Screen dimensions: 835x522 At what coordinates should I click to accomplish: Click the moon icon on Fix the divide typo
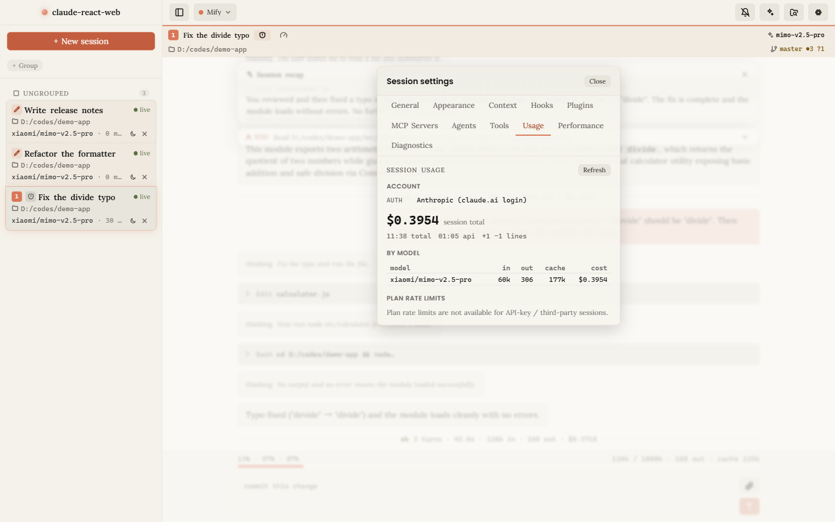[x=133, y=221]
